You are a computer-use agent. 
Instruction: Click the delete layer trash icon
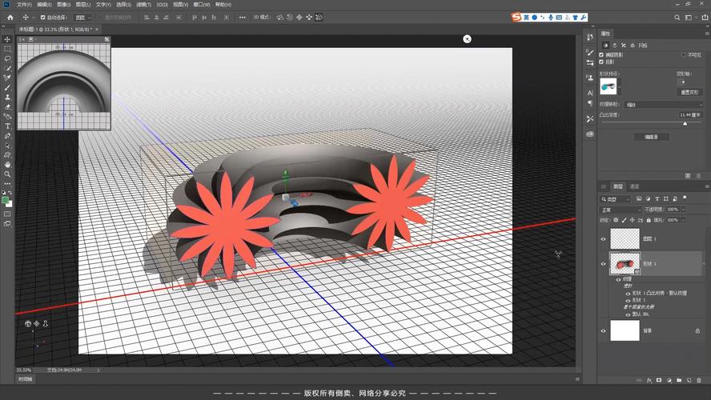[697, 380]
